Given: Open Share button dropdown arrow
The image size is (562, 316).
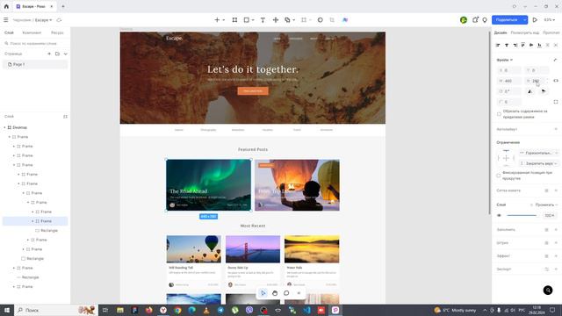Looking at the screenshot, I should pos(524,20).
